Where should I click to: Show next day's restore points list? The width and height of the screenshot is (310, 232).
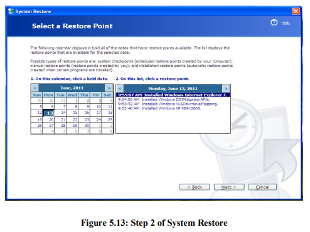coord(226,89)
